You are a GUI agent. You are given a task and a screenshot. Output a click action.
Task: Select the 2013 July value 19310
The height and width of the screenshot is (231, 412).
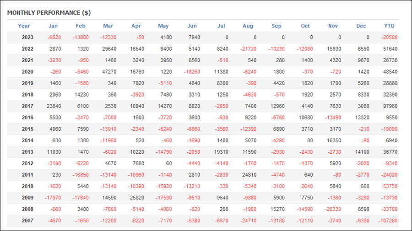(x=221, y=152)
